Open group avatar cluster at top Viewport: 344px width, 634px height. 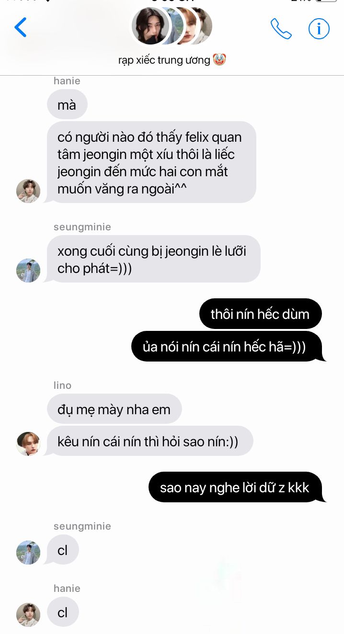pos(172,26)
